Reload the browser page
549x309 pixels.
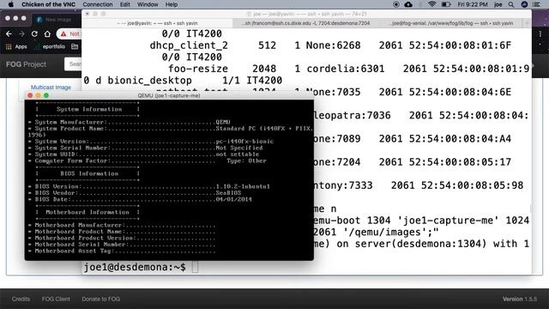click(34, 34)
